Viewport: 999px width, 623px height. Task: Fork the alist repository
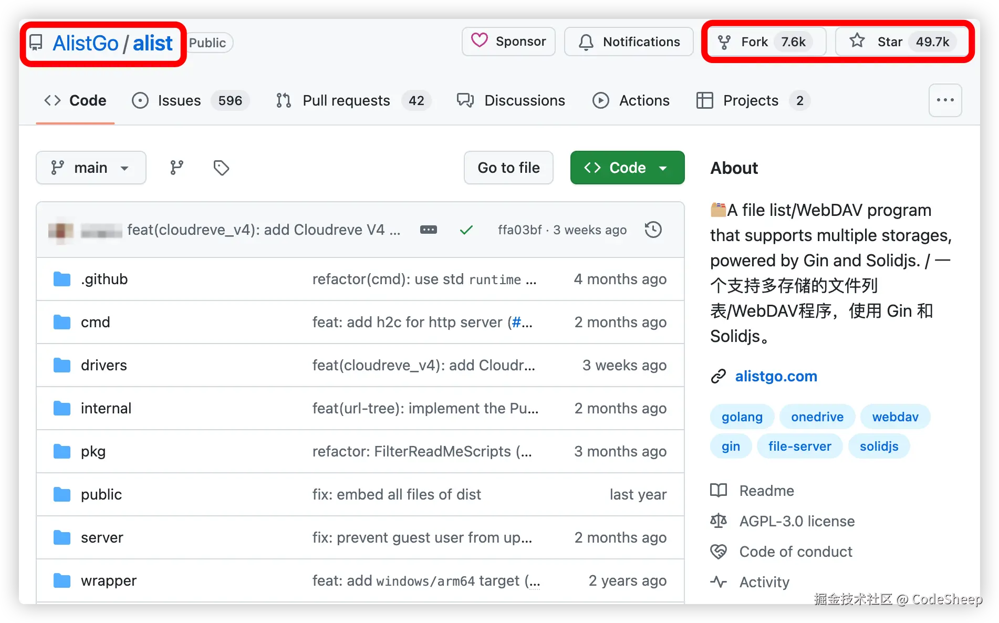(x=766, y=41)
